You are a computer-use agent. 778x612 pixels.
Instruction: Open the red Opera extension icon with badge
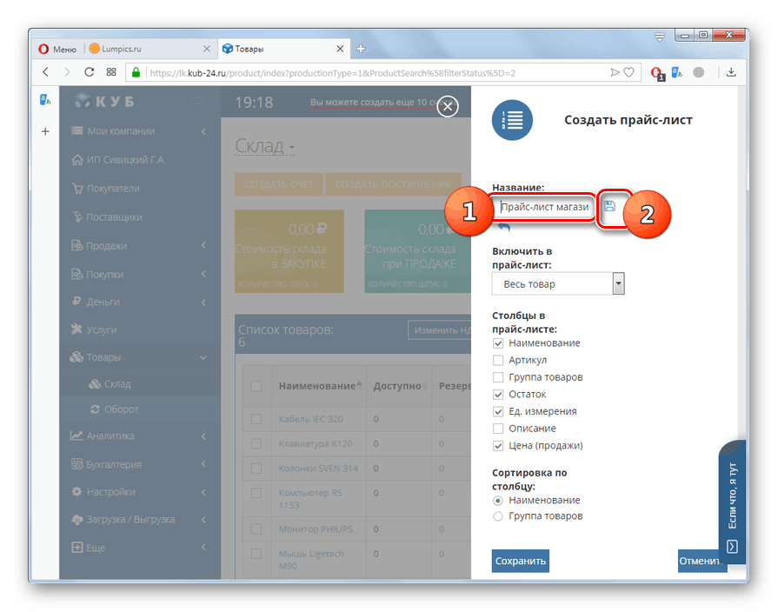click(657, 74)
